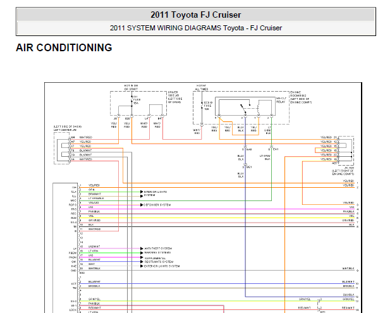Click the 'ENGINE ROOM R/B 2' label
The height and width of the screenshot is (313, 385).
click(301, 97)
